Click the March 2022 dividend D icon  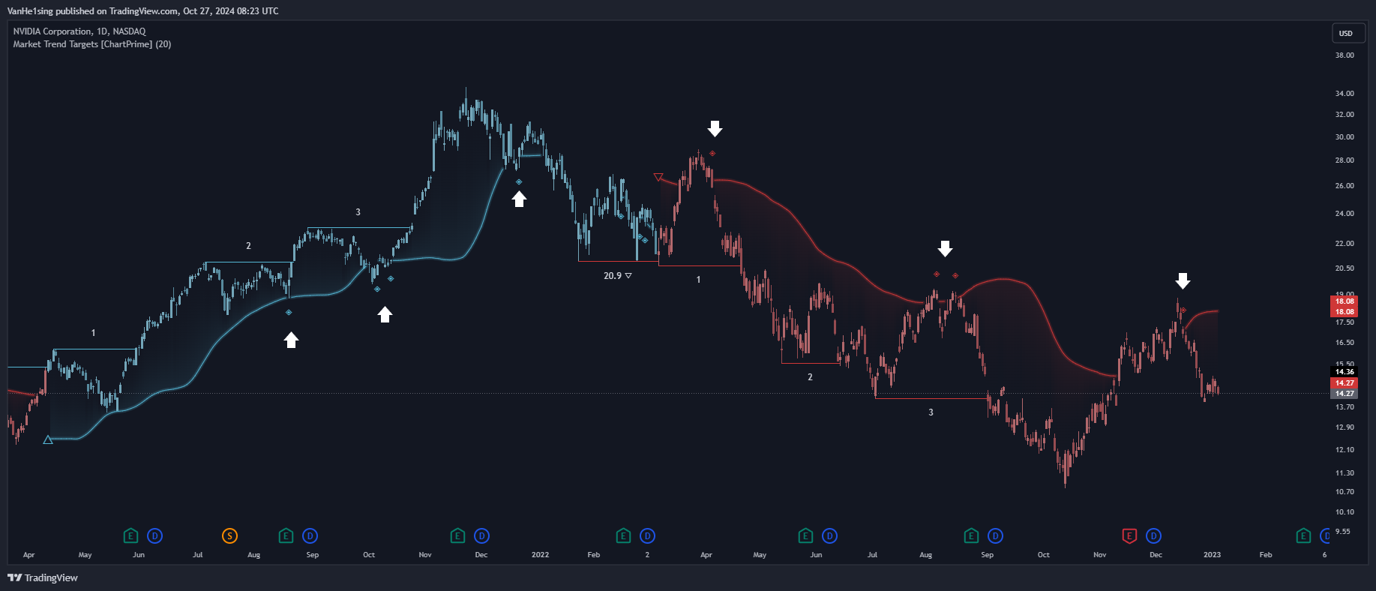pyautogui.click(x=647, y=535)
